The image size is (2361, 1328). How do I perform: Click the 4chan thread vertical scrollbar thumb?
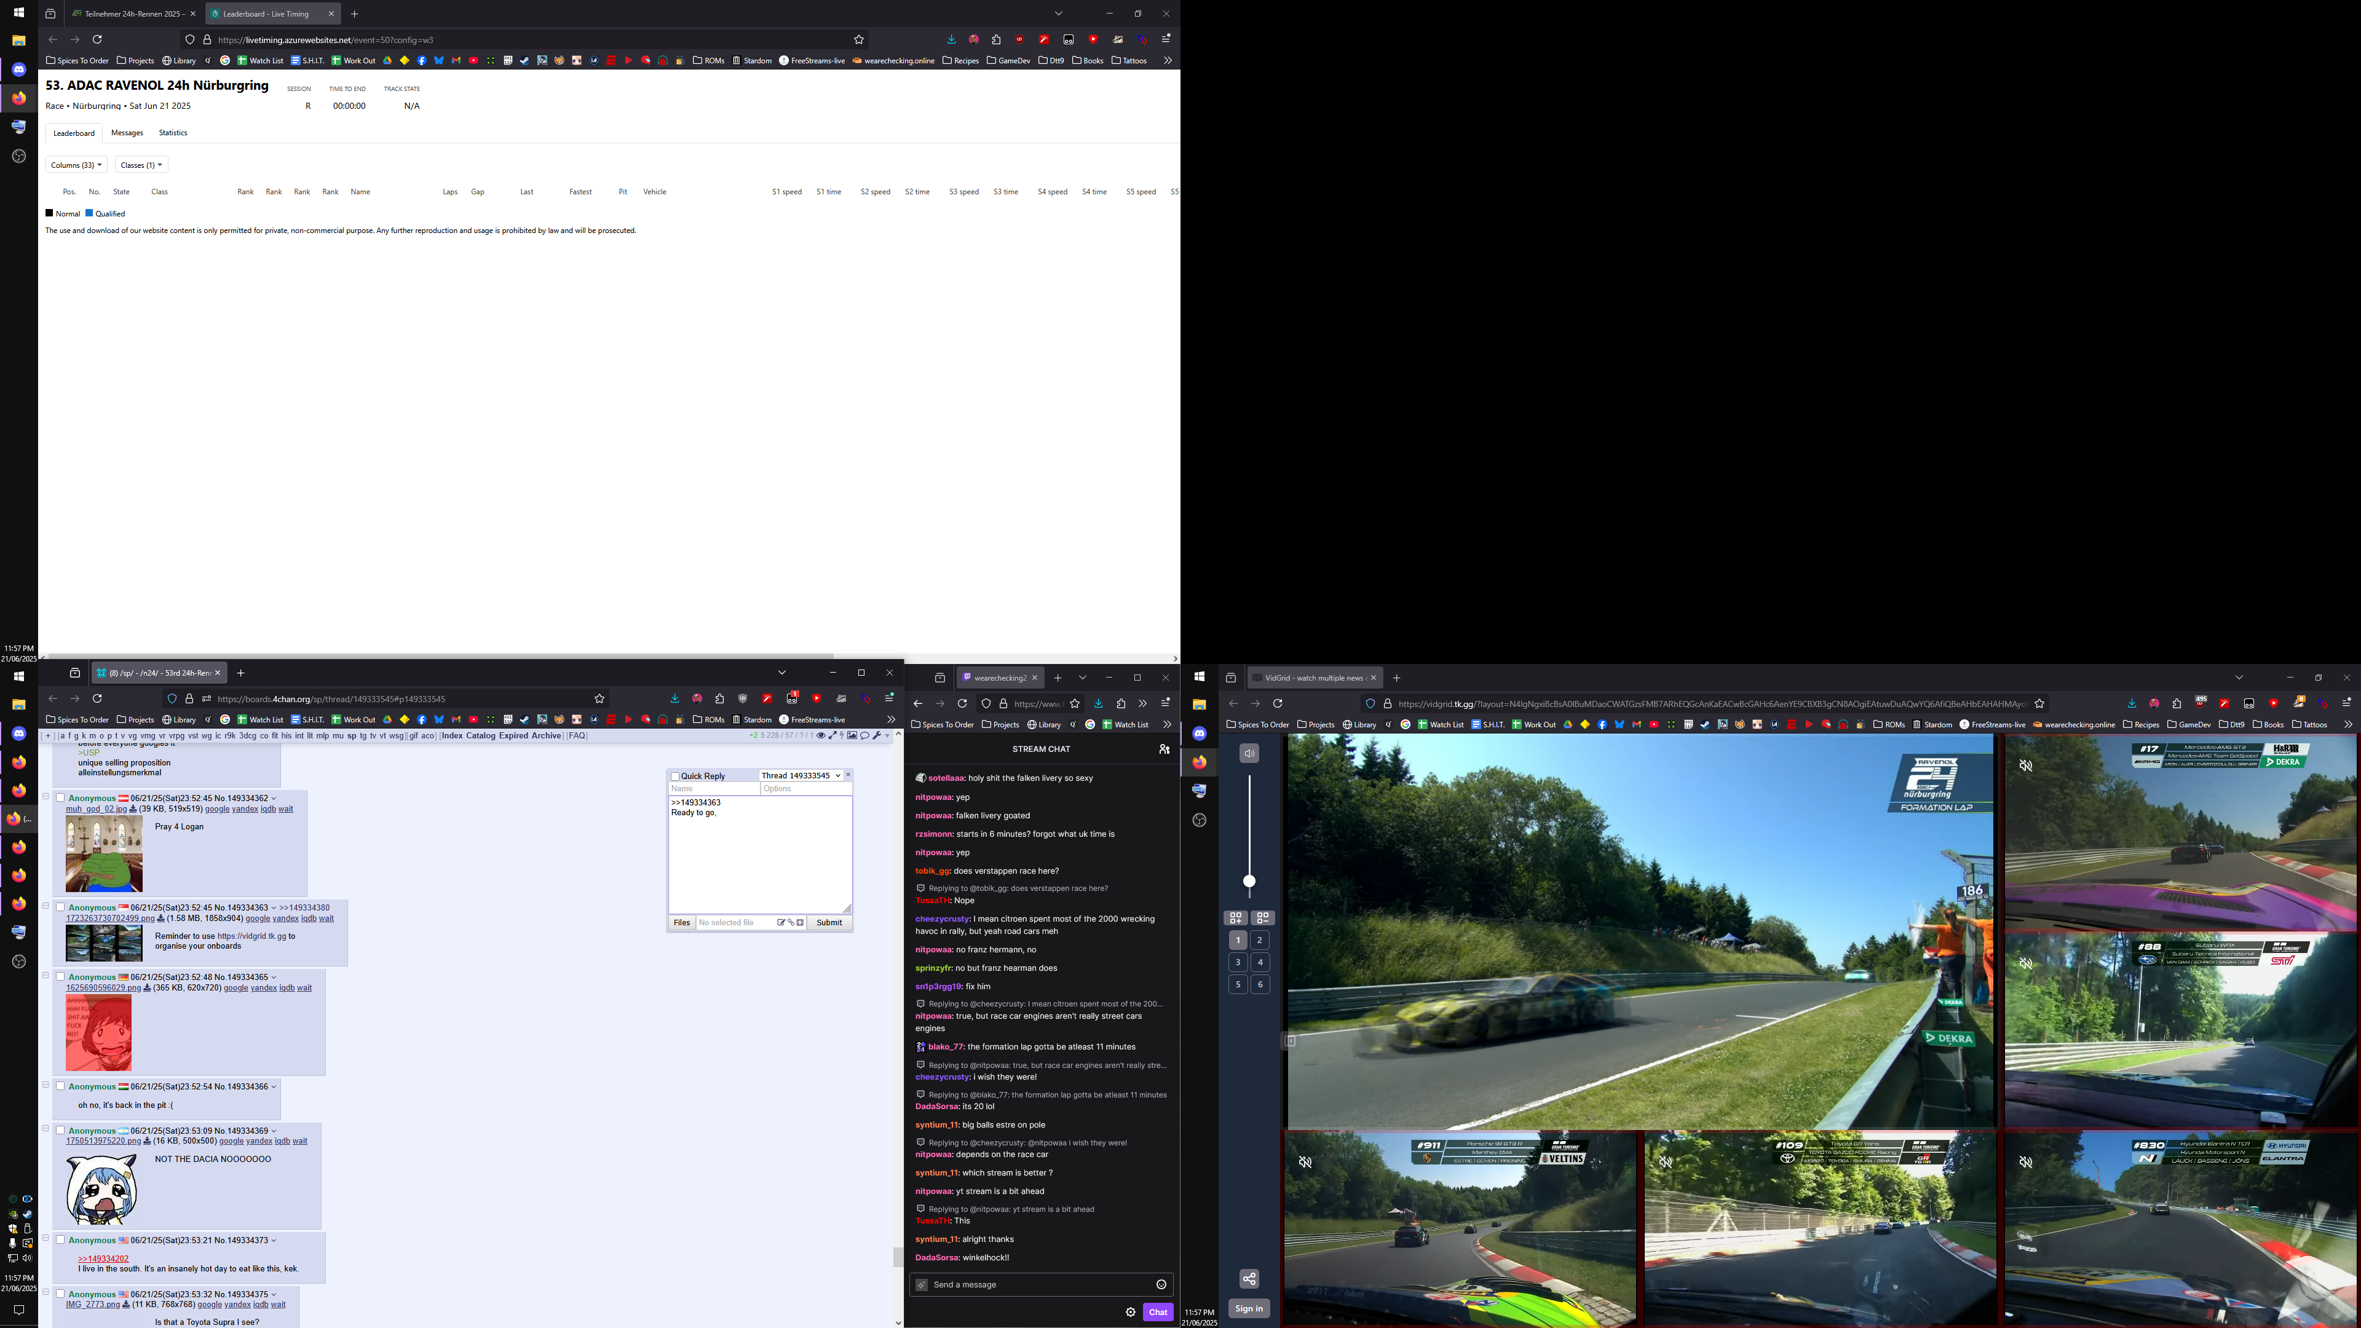click(897, 1257)
